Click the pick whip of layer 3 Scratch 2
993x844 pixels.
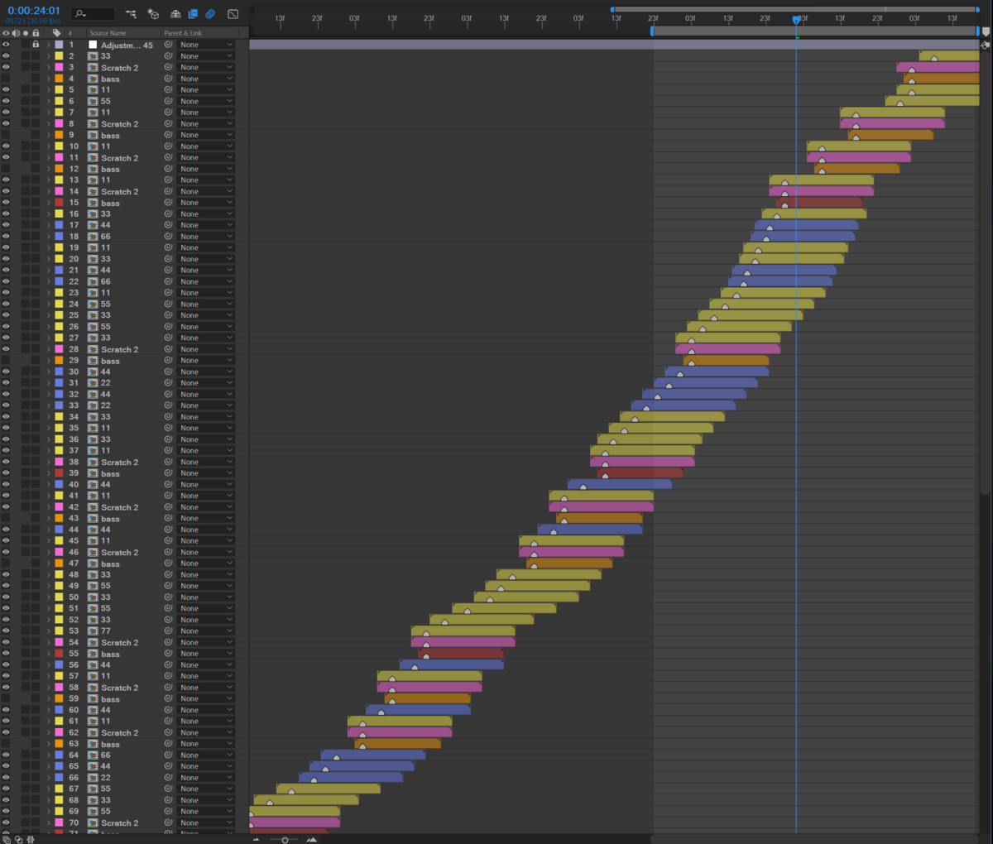click(x=169, y=68)
